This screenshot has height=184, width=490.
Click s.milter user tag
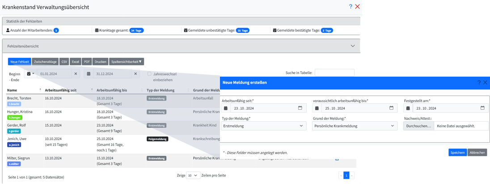(x=14, y=164)
